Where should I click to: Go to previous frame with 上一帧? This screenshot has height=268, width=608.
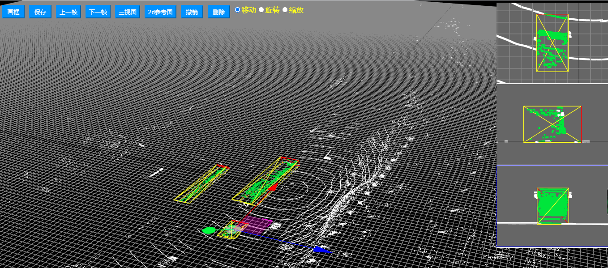[69, 12]
